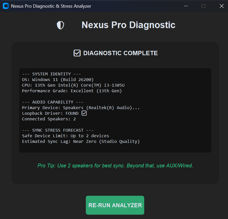Click 'Estimated Sync Lag: Near Zero' line

click(x=81, y=142)
